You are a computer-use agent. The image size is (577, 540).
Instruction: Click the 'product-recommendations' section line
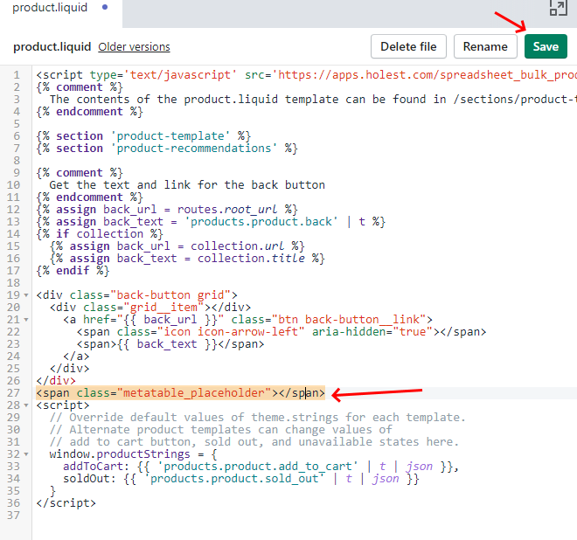[x=166, y=149]
